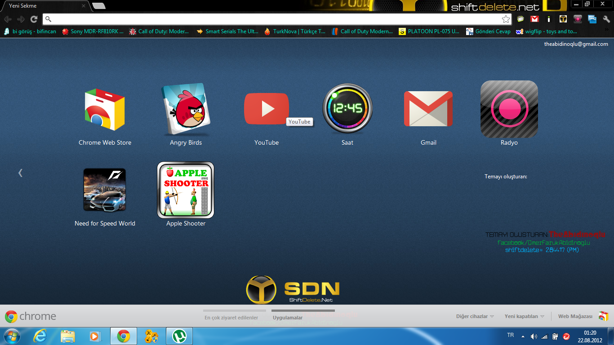Open Windows Media Player from taskbar

pos(95,336)
